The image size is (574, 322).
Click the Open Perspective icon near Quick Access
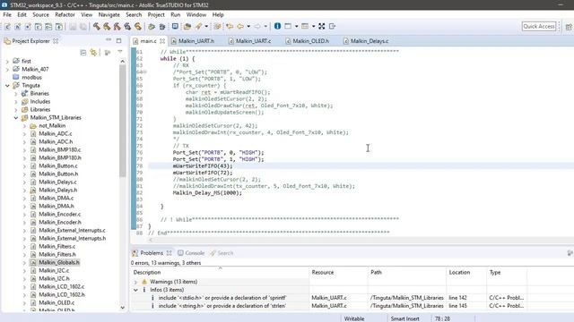(569, 27)
